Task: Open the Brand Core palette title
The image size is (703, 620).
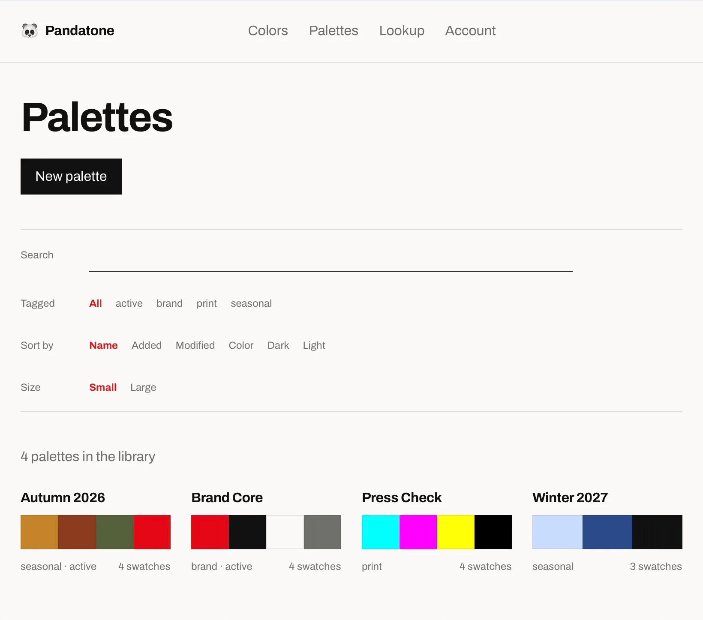Action: coord(227,497)
